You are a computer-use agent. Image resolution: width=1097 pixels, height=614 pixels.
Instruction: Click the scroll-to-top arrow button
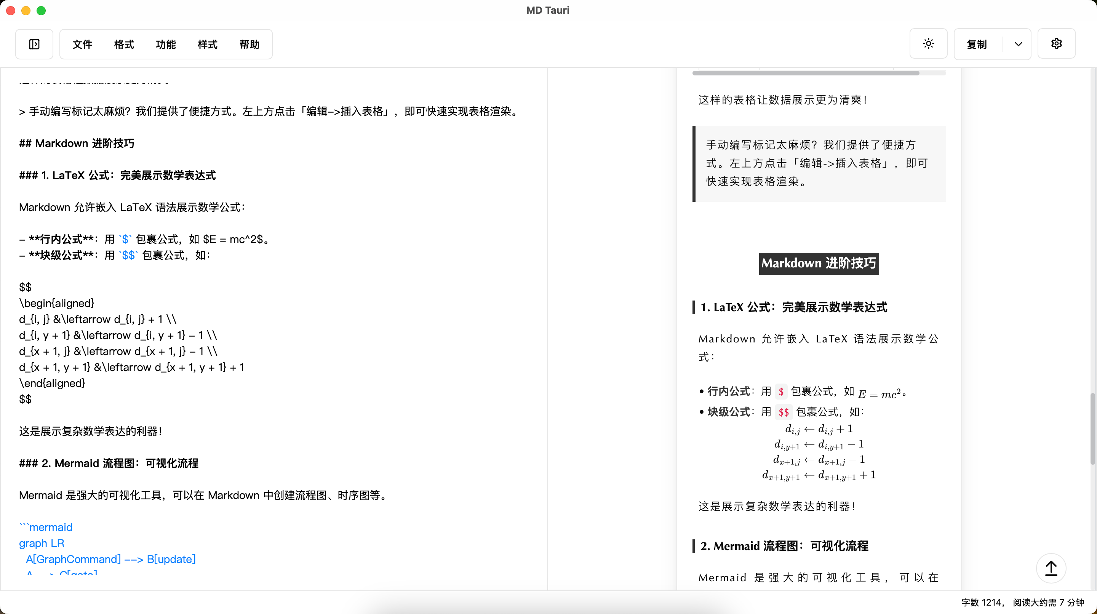coord(1051,568)
